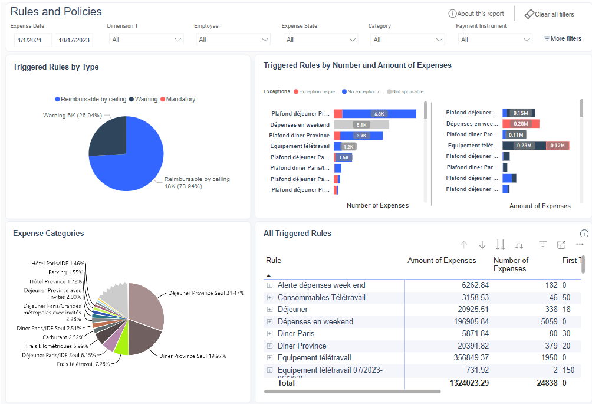Expand all down one level icon
The height and width of the screenshot is (404, 592).
point(519,245)
